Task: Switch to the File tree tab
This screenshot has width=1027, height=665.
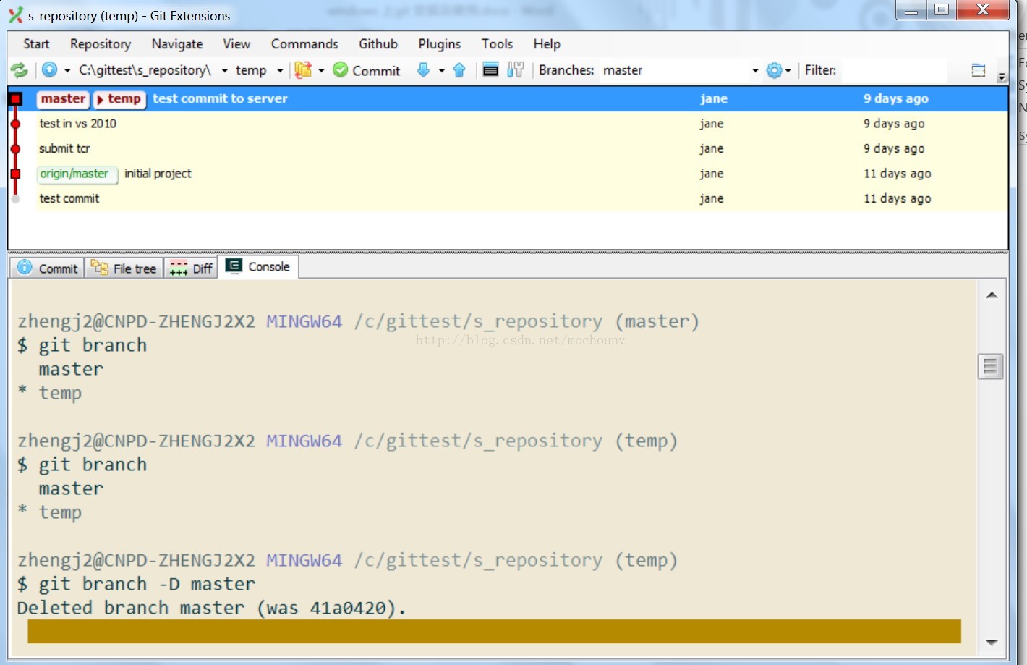Action: [x=124, y=268]
